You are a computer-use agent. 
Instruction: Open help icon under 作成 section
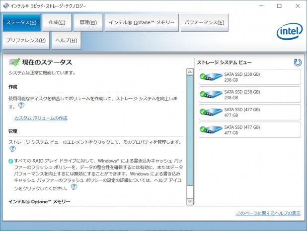pyautogui.click(x=21, y=106)
